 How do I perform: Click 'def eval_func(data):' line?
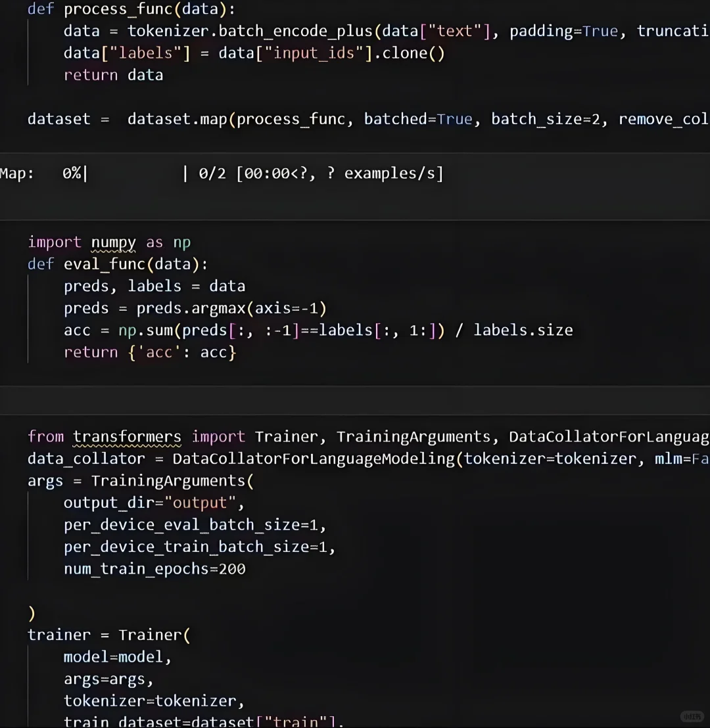[118, 264]
